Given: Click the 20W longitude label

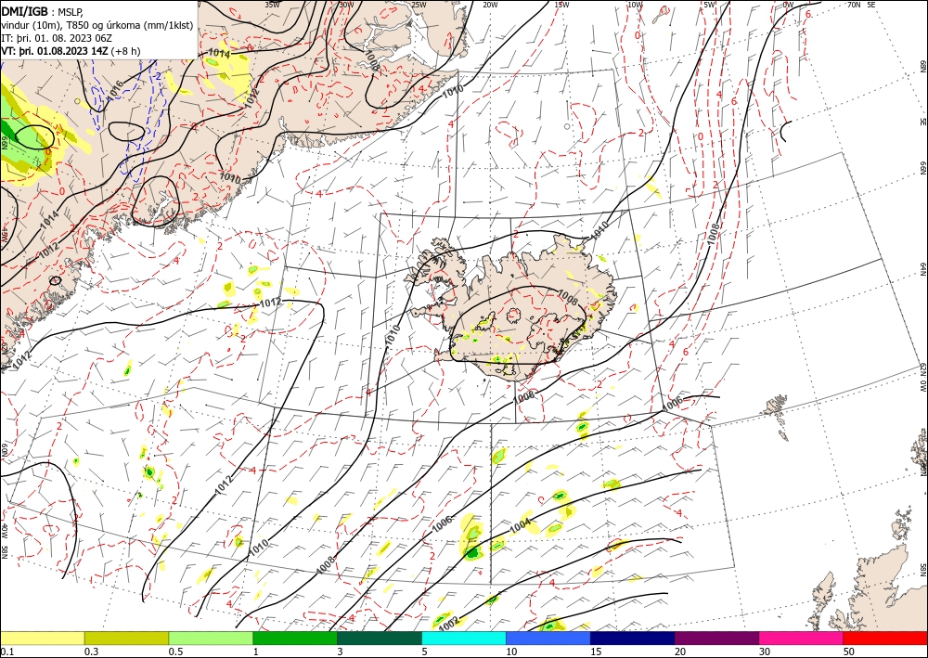Looking at the screenshot, I should 490,4.
